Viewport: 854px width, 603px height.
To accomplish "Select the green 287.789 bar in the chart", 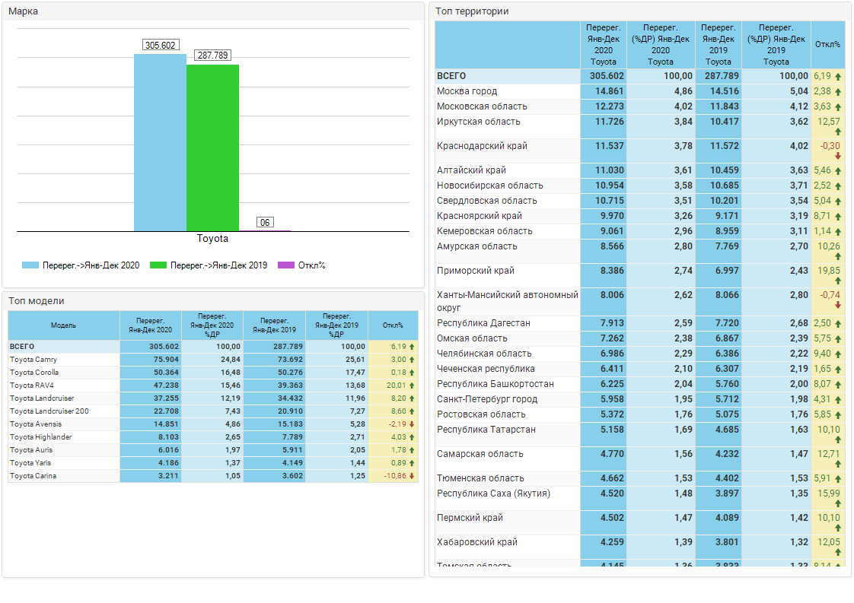I will pos(212,148).
